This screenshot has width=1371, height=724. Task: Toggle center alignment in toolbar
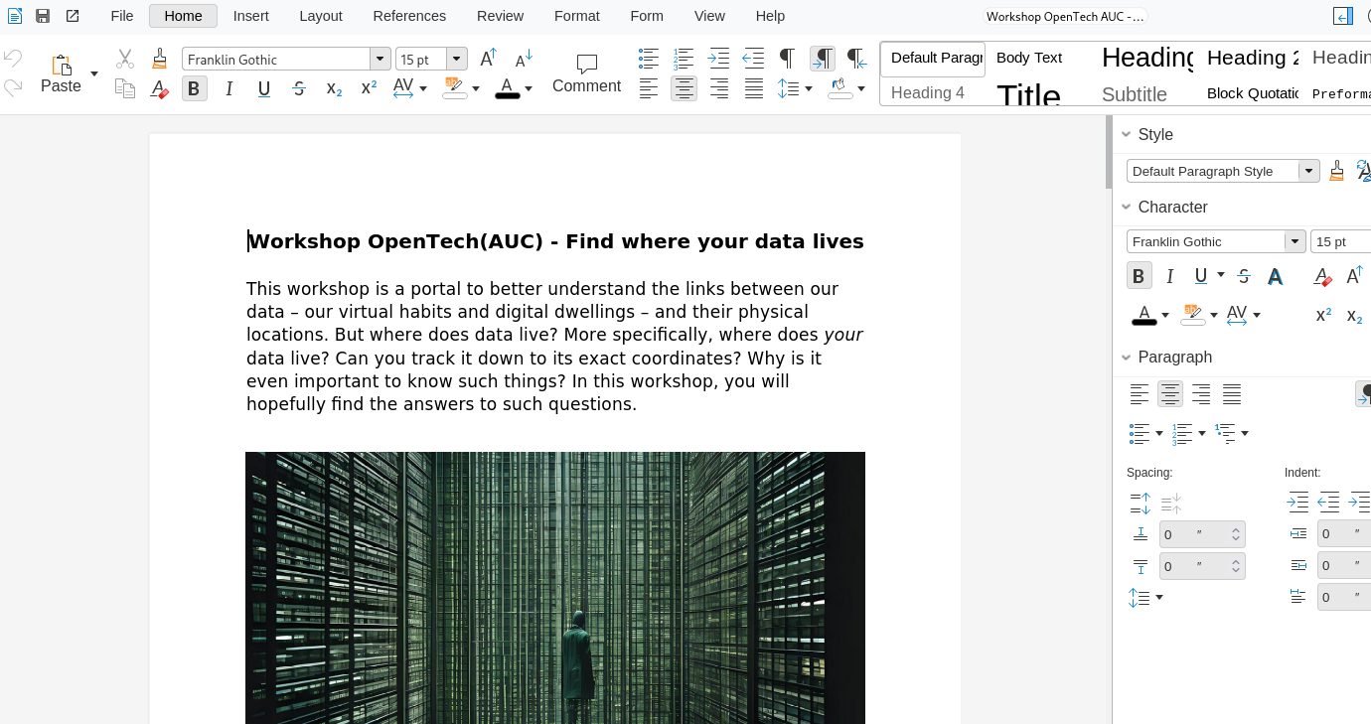coord(684,88)
